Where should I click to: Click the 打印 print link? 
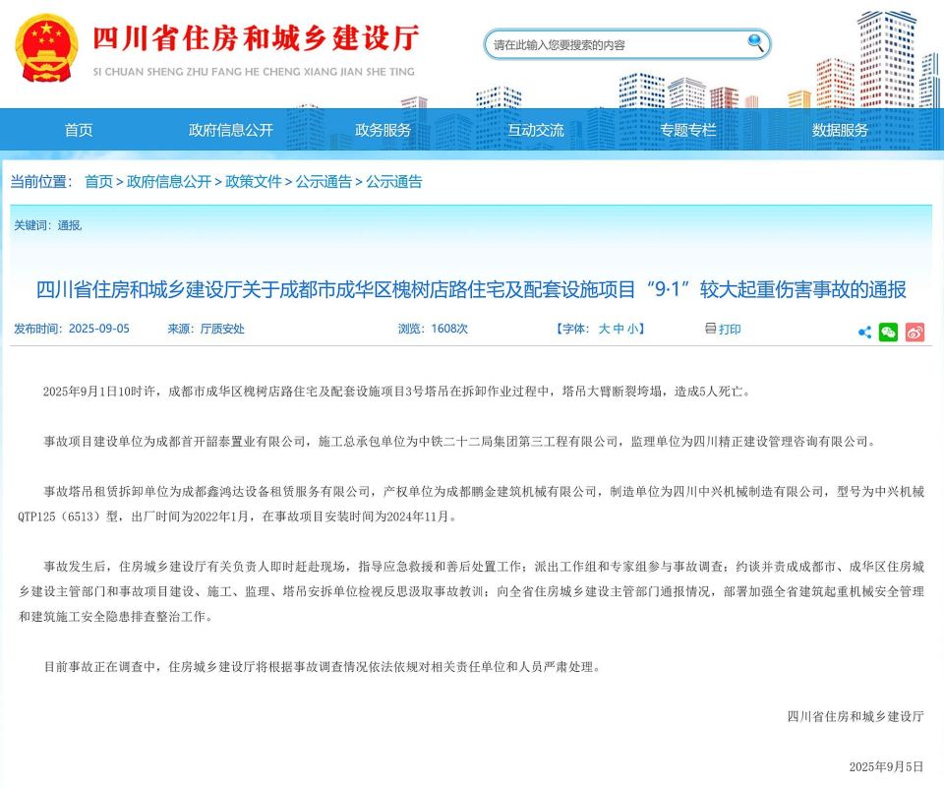pyautogui.click(x=729, y=329)
